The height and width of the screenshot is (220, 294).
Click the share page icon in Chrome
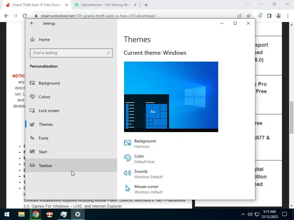(239, 16)
